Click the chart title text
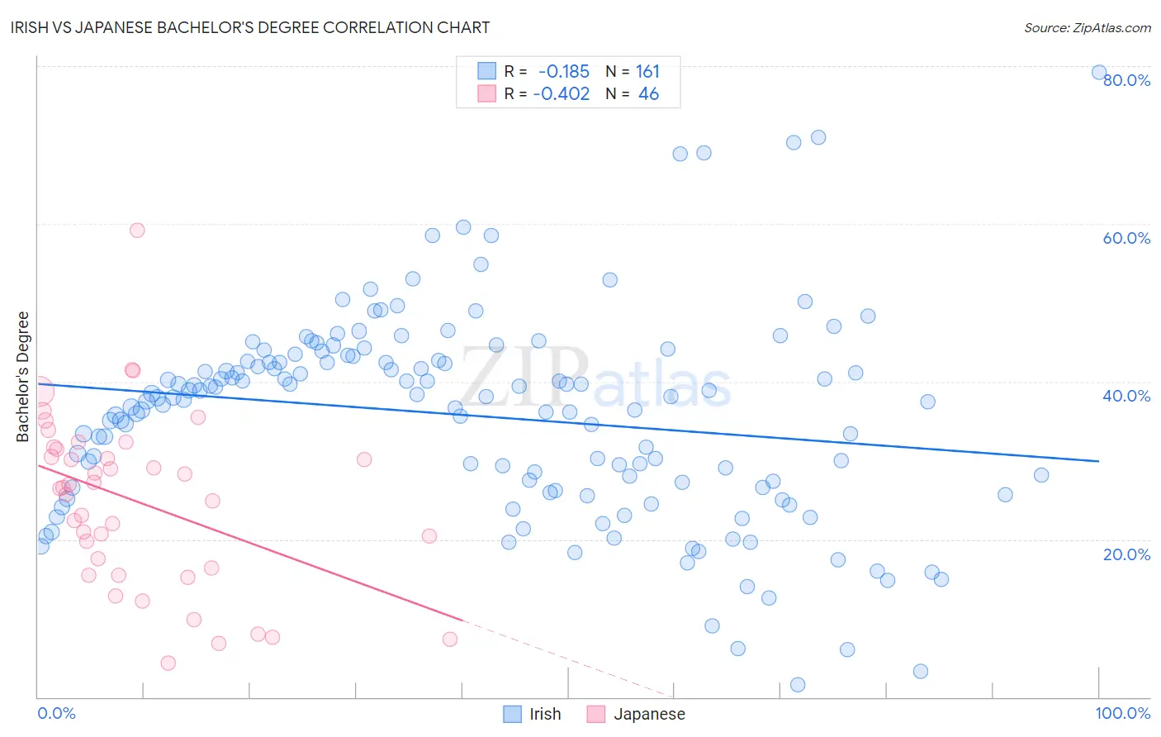The image size is (1161, 737). point(250,27)
